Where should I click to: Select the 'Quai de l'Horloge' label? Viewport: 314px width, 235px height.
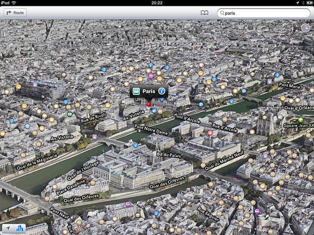83,171
